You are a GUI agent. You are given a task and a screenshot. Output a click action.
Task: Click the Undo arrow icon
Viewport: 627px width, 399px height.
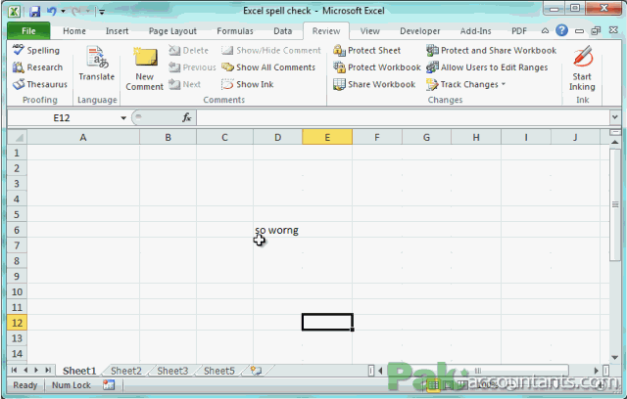[52, 11]
